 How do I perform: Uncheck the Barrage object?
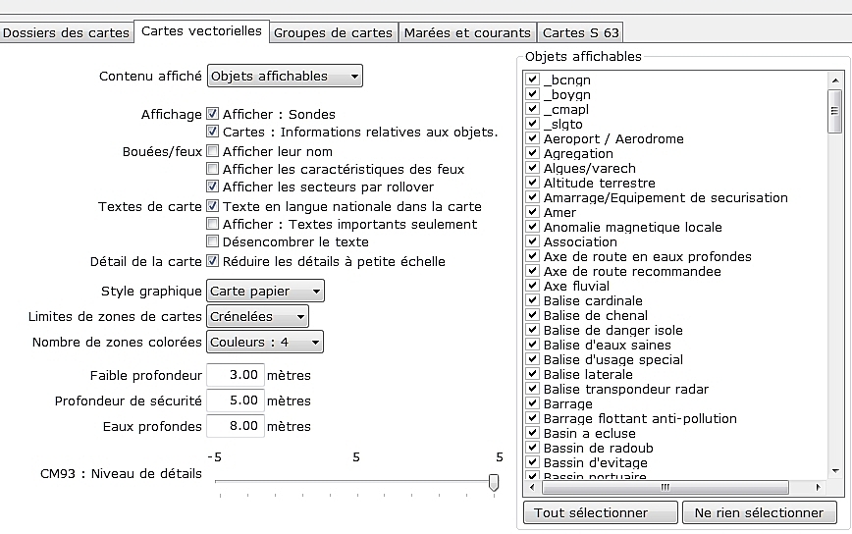pos(532,403)
